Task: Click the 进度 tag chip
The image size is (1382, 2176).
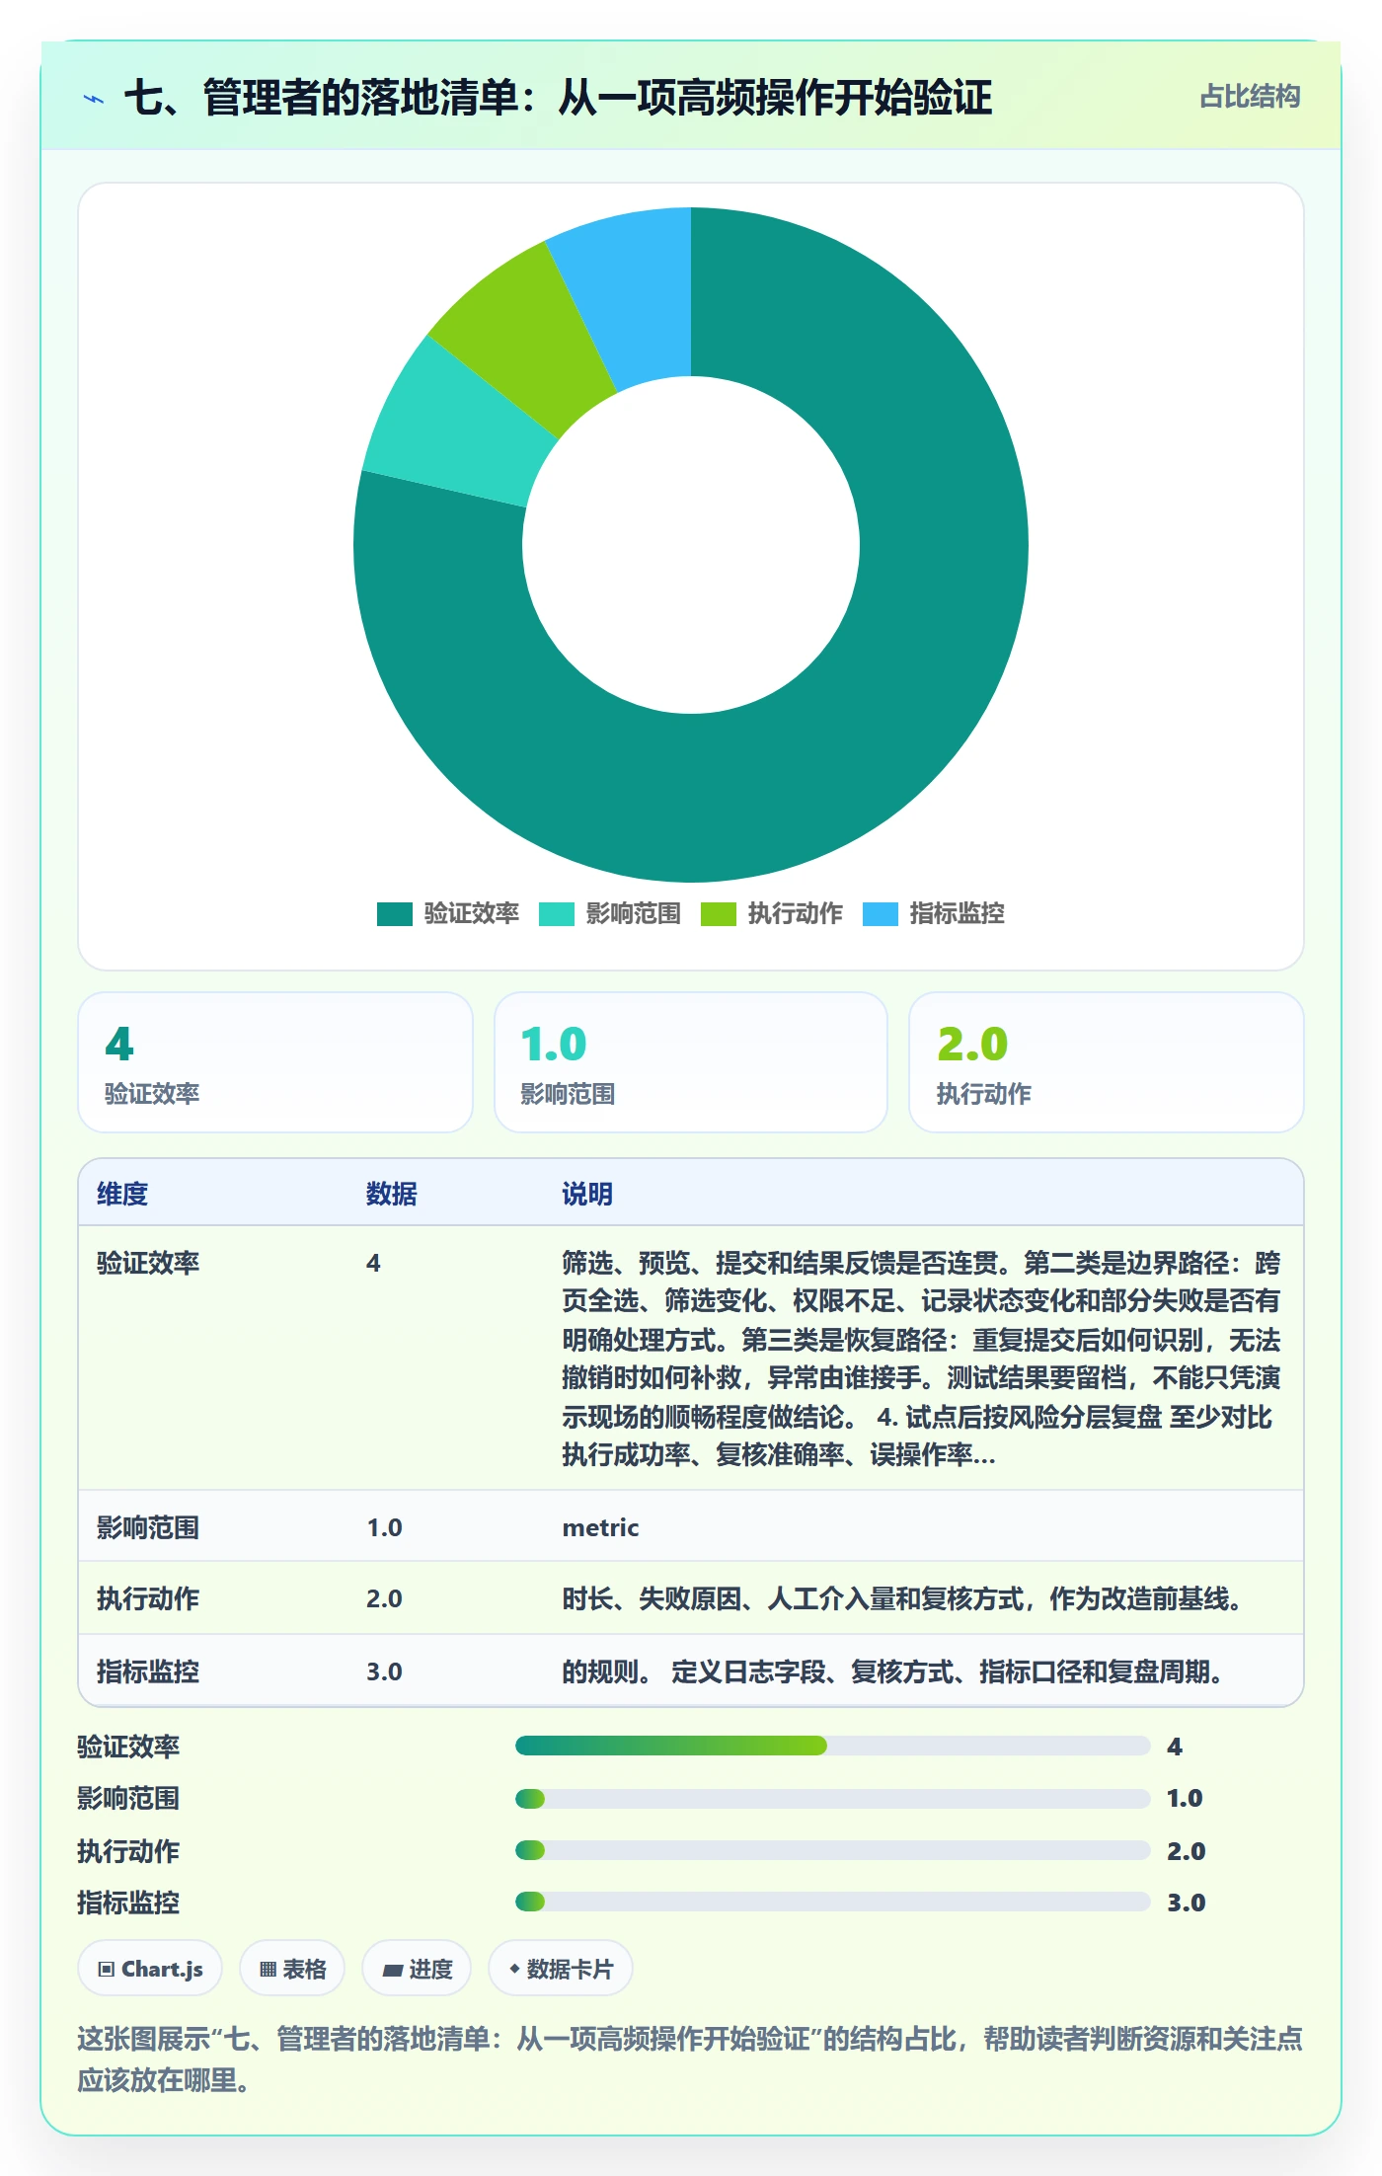Action: [417, 1969]
